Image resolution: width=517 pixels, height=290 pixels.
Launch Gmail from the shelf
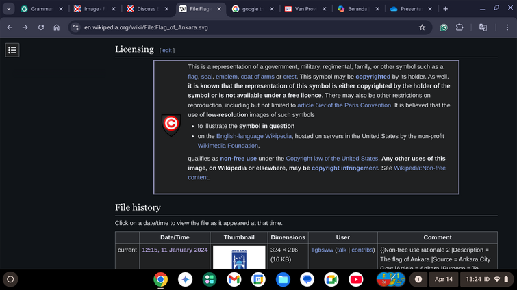pyautogui.click(x=234, y=280)
